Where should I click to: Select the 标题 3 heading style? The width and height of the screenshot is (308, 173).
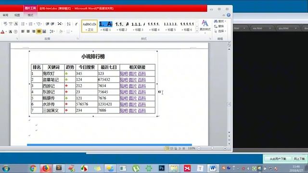[x=138, y=26]
